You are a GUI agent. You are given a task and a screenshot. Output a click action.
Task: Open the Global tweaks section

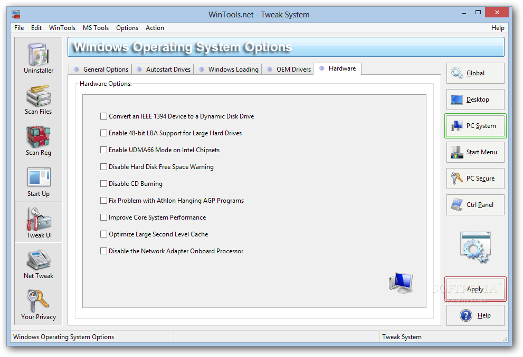coord(476,73)
